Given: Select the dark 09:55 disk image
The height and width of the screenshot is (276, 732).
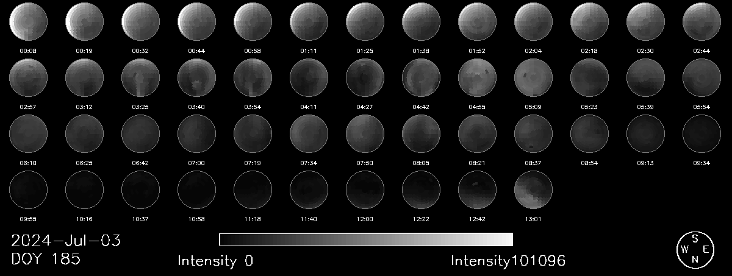Looking at the screenshot, I should [x=28, y=190].
